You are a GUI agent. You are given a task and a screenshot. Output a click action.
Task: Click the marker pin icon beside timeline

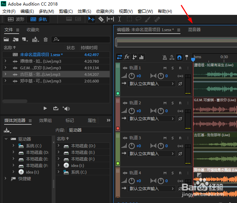187,57
